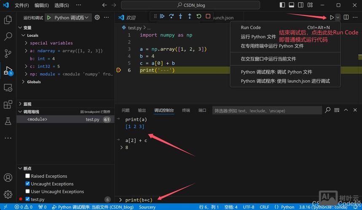Expand the special variables tree item

pos(26,43)
